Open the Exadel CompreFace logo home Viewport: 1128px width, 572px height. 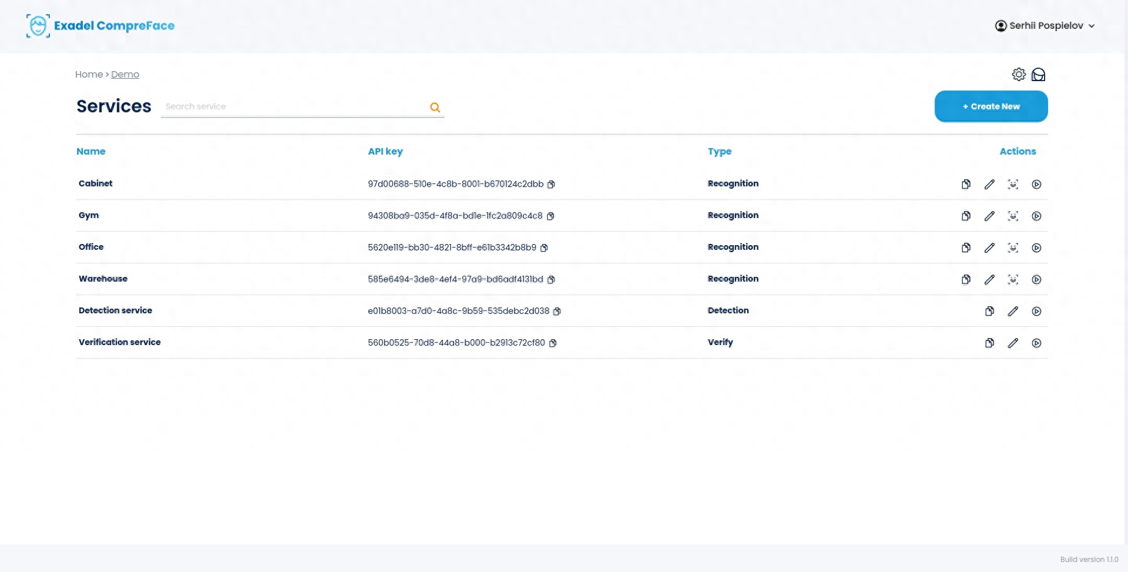pos(100,26)
